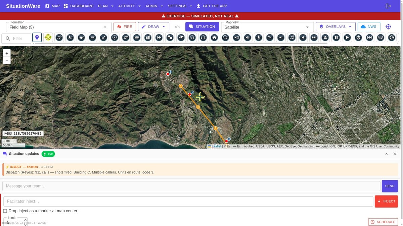Open the Formation Field Map dropdown
The image size is (403, 226).
(x=59, y=27)
